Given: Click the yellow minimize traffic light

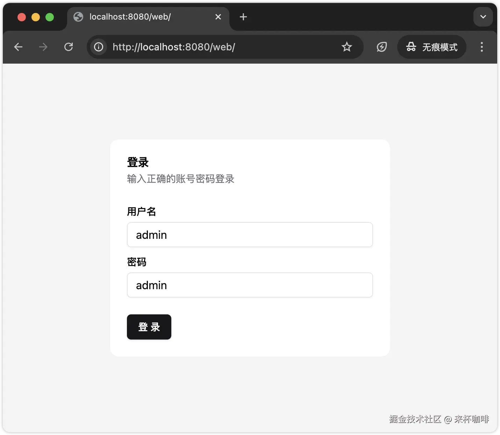Looking at the screenshot, I should pos(35,17).
